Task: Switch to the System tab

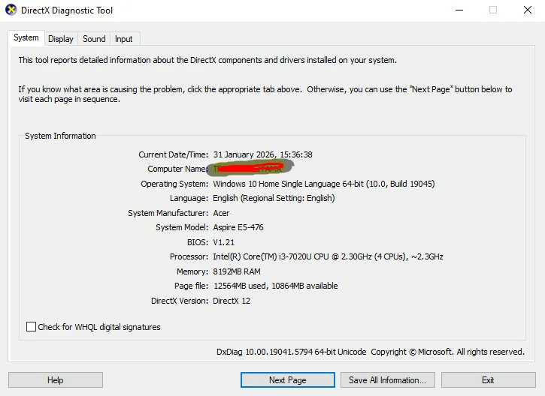Action: click(26, 38)
